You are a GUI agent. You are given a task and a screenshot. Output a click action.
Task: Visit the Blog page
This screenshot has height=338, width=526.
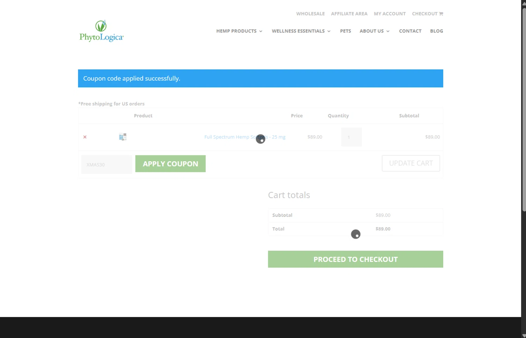[436, 31]
